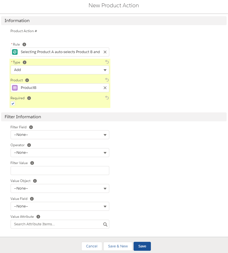Viewport: 228px width, 253px height.
Task: Click the green rule scale icon
Action: [x=15, y=52]
